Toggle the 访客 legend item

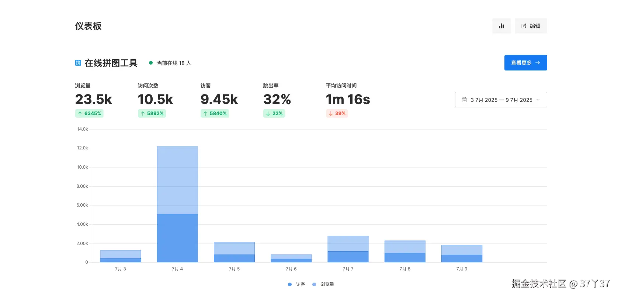[296, 284]
